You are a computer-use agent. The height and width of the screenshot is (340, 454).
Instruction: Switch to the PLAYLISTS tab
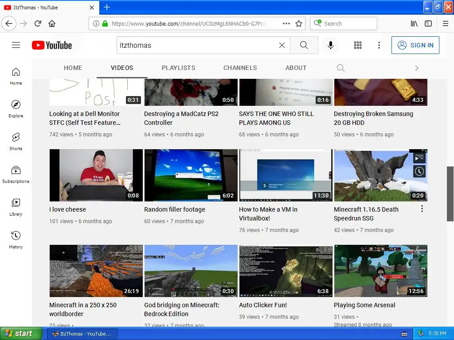point(178,68)
